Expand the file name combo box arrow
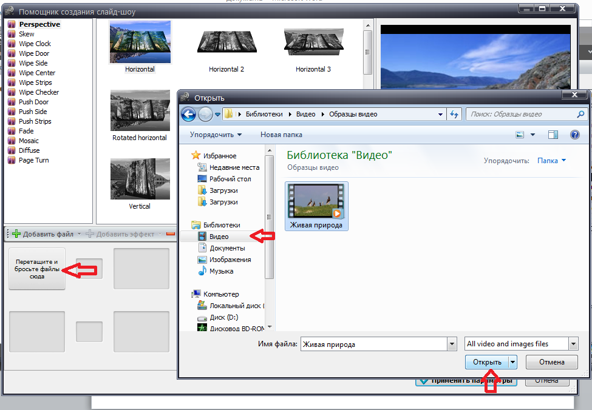 [x=451, y=344]
